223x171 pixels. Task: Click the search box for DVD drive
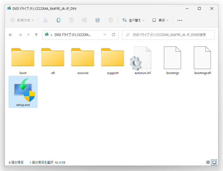[x=168, y=35]
